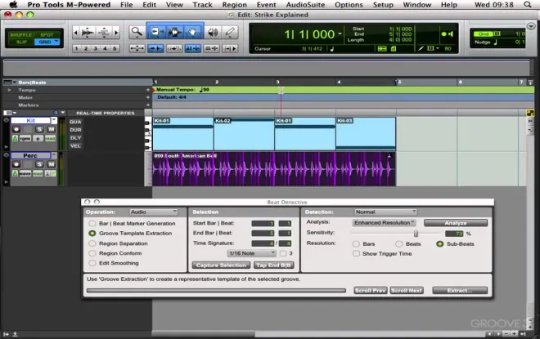
Task: Click the Extract button
Action: coord(460,291)
